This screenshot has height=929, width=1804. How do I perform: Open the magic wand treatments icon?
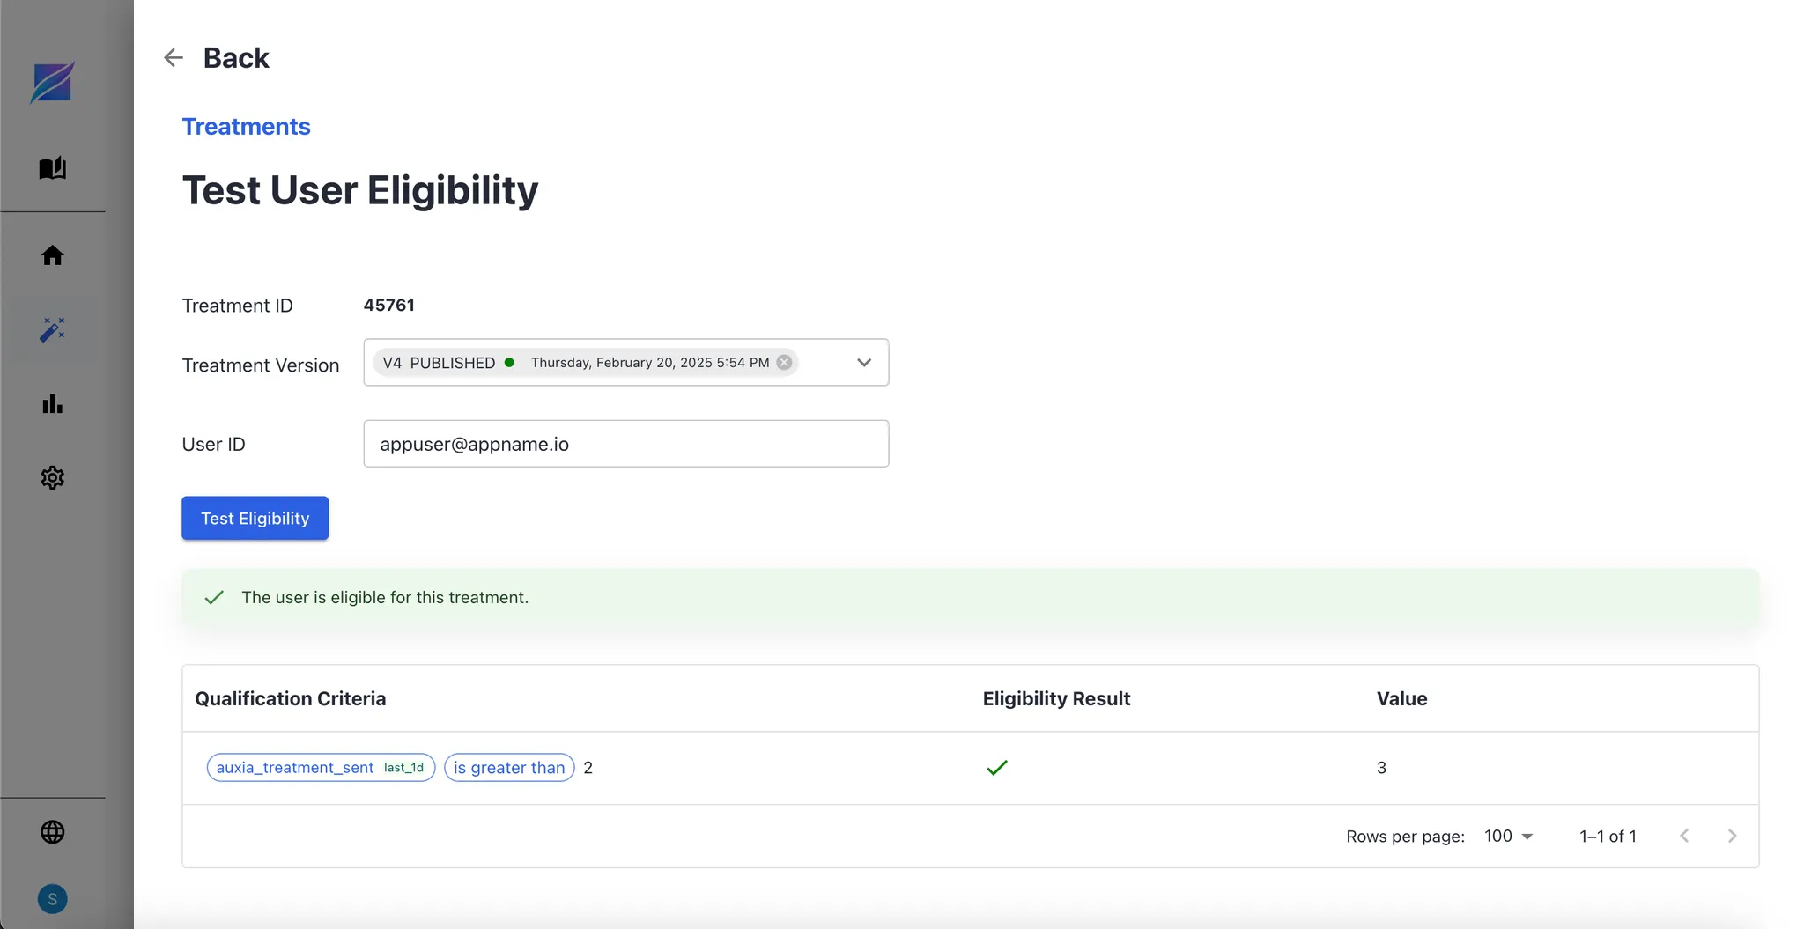tap(53, 329)
